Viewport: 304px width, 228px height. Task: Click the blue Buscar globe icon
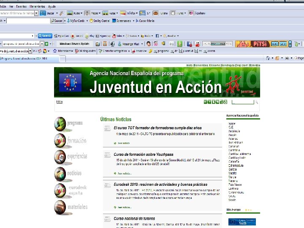point(43,13)
